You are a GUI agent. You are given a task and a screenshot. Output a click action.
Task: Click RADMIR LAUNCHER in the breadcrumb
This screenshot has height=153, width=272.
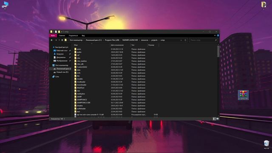(x=130, y=40)
